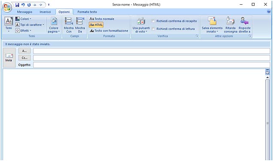Image resolution: width=273 pixels, height=161 pixels.
Task: Focus the Cc recipients field
Action: click(x=152, y=58)
